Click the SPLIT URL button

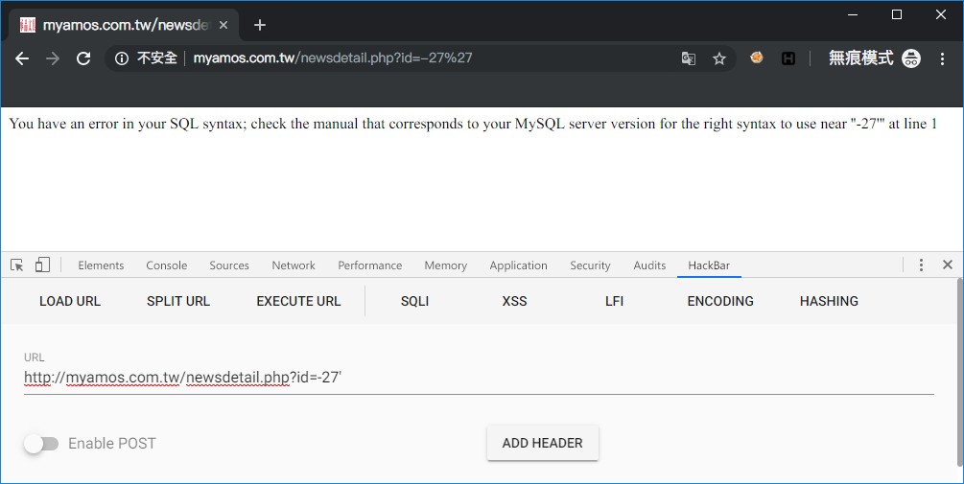coord(178,301)
